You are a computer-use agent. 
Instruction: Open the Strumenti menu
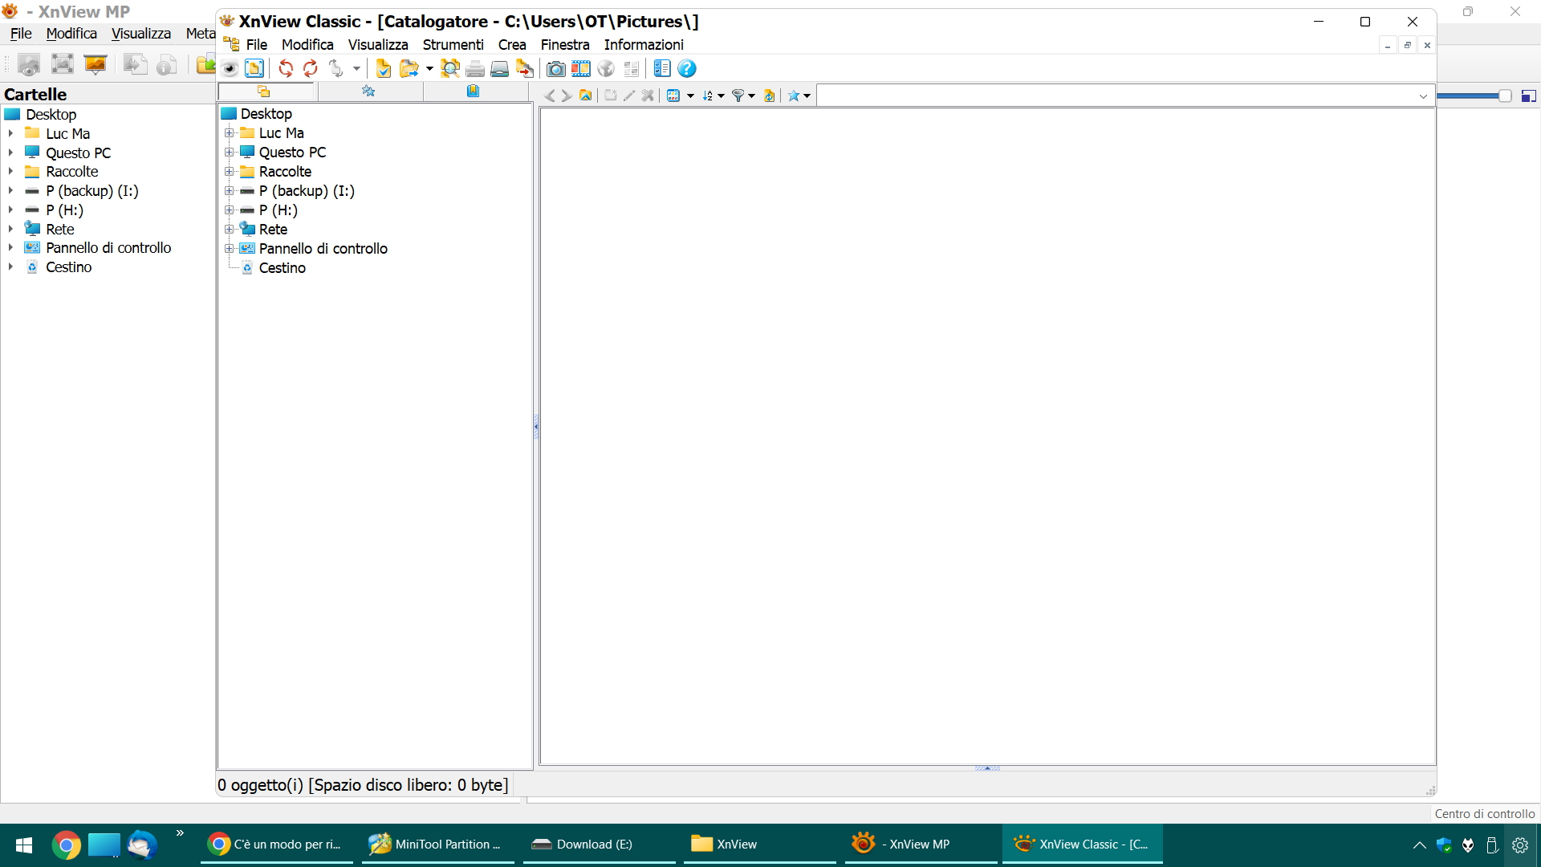tap(453, 45)
